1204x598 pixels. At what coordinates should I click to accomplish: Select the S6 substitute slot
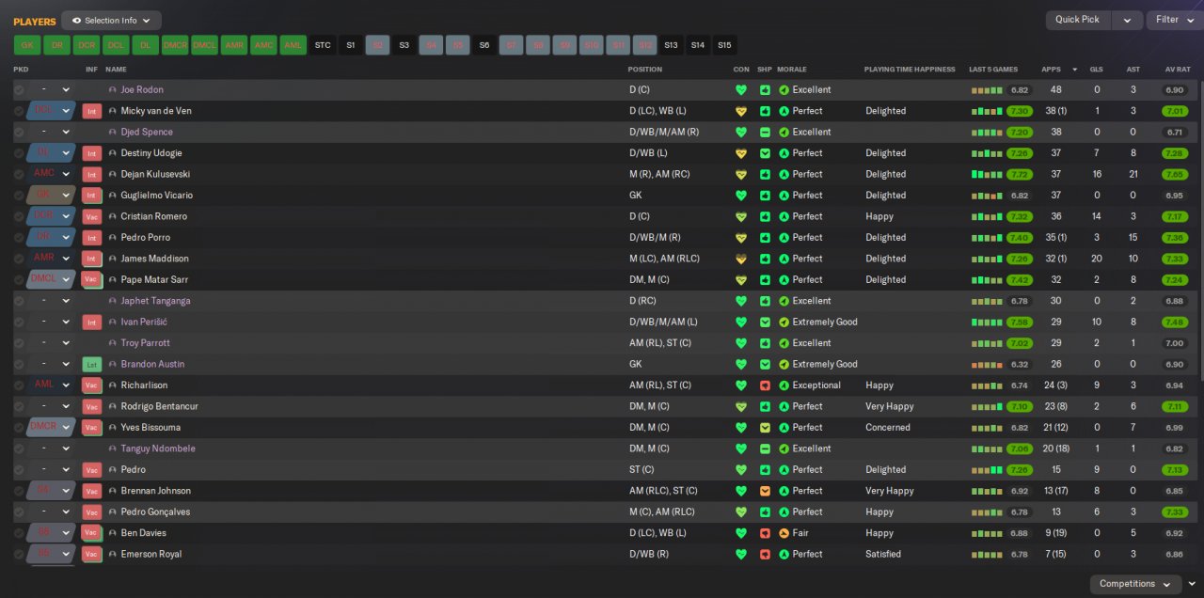[x=484, y=45]
